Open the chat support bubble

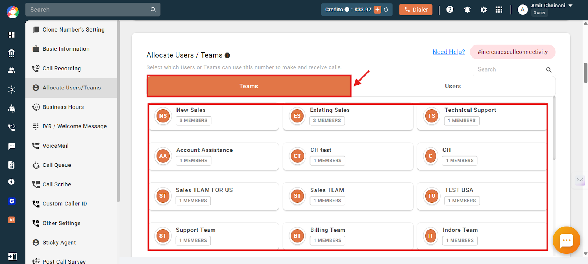[566, 240]
